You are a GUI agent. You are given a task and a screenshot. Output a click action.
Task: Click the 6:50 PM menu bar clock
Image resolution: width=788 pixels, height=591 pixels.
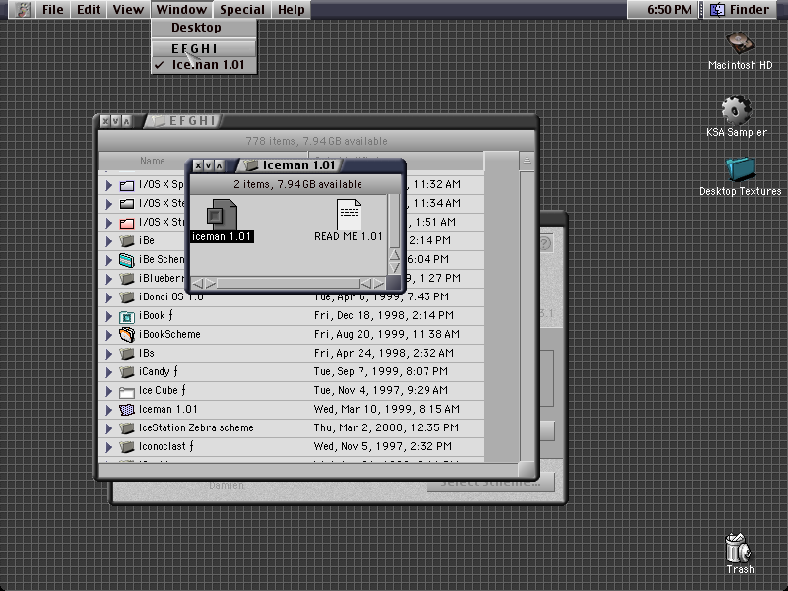pos(670,10)
